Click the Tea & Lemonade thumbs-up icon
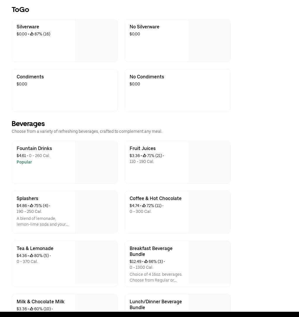Image resolution: width=299 pixels, height=317 pixels. pyautogui.click(x=32, y=256)
